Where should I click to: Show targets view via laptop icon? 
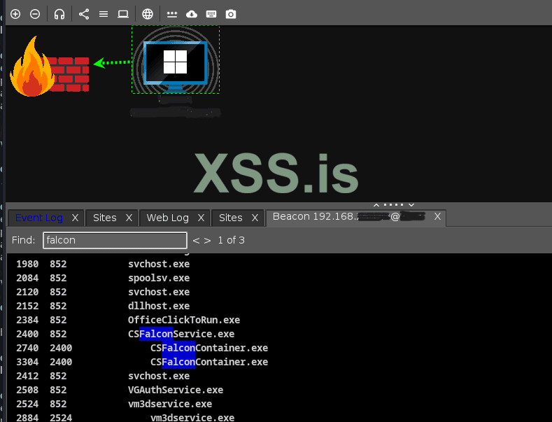123,14
